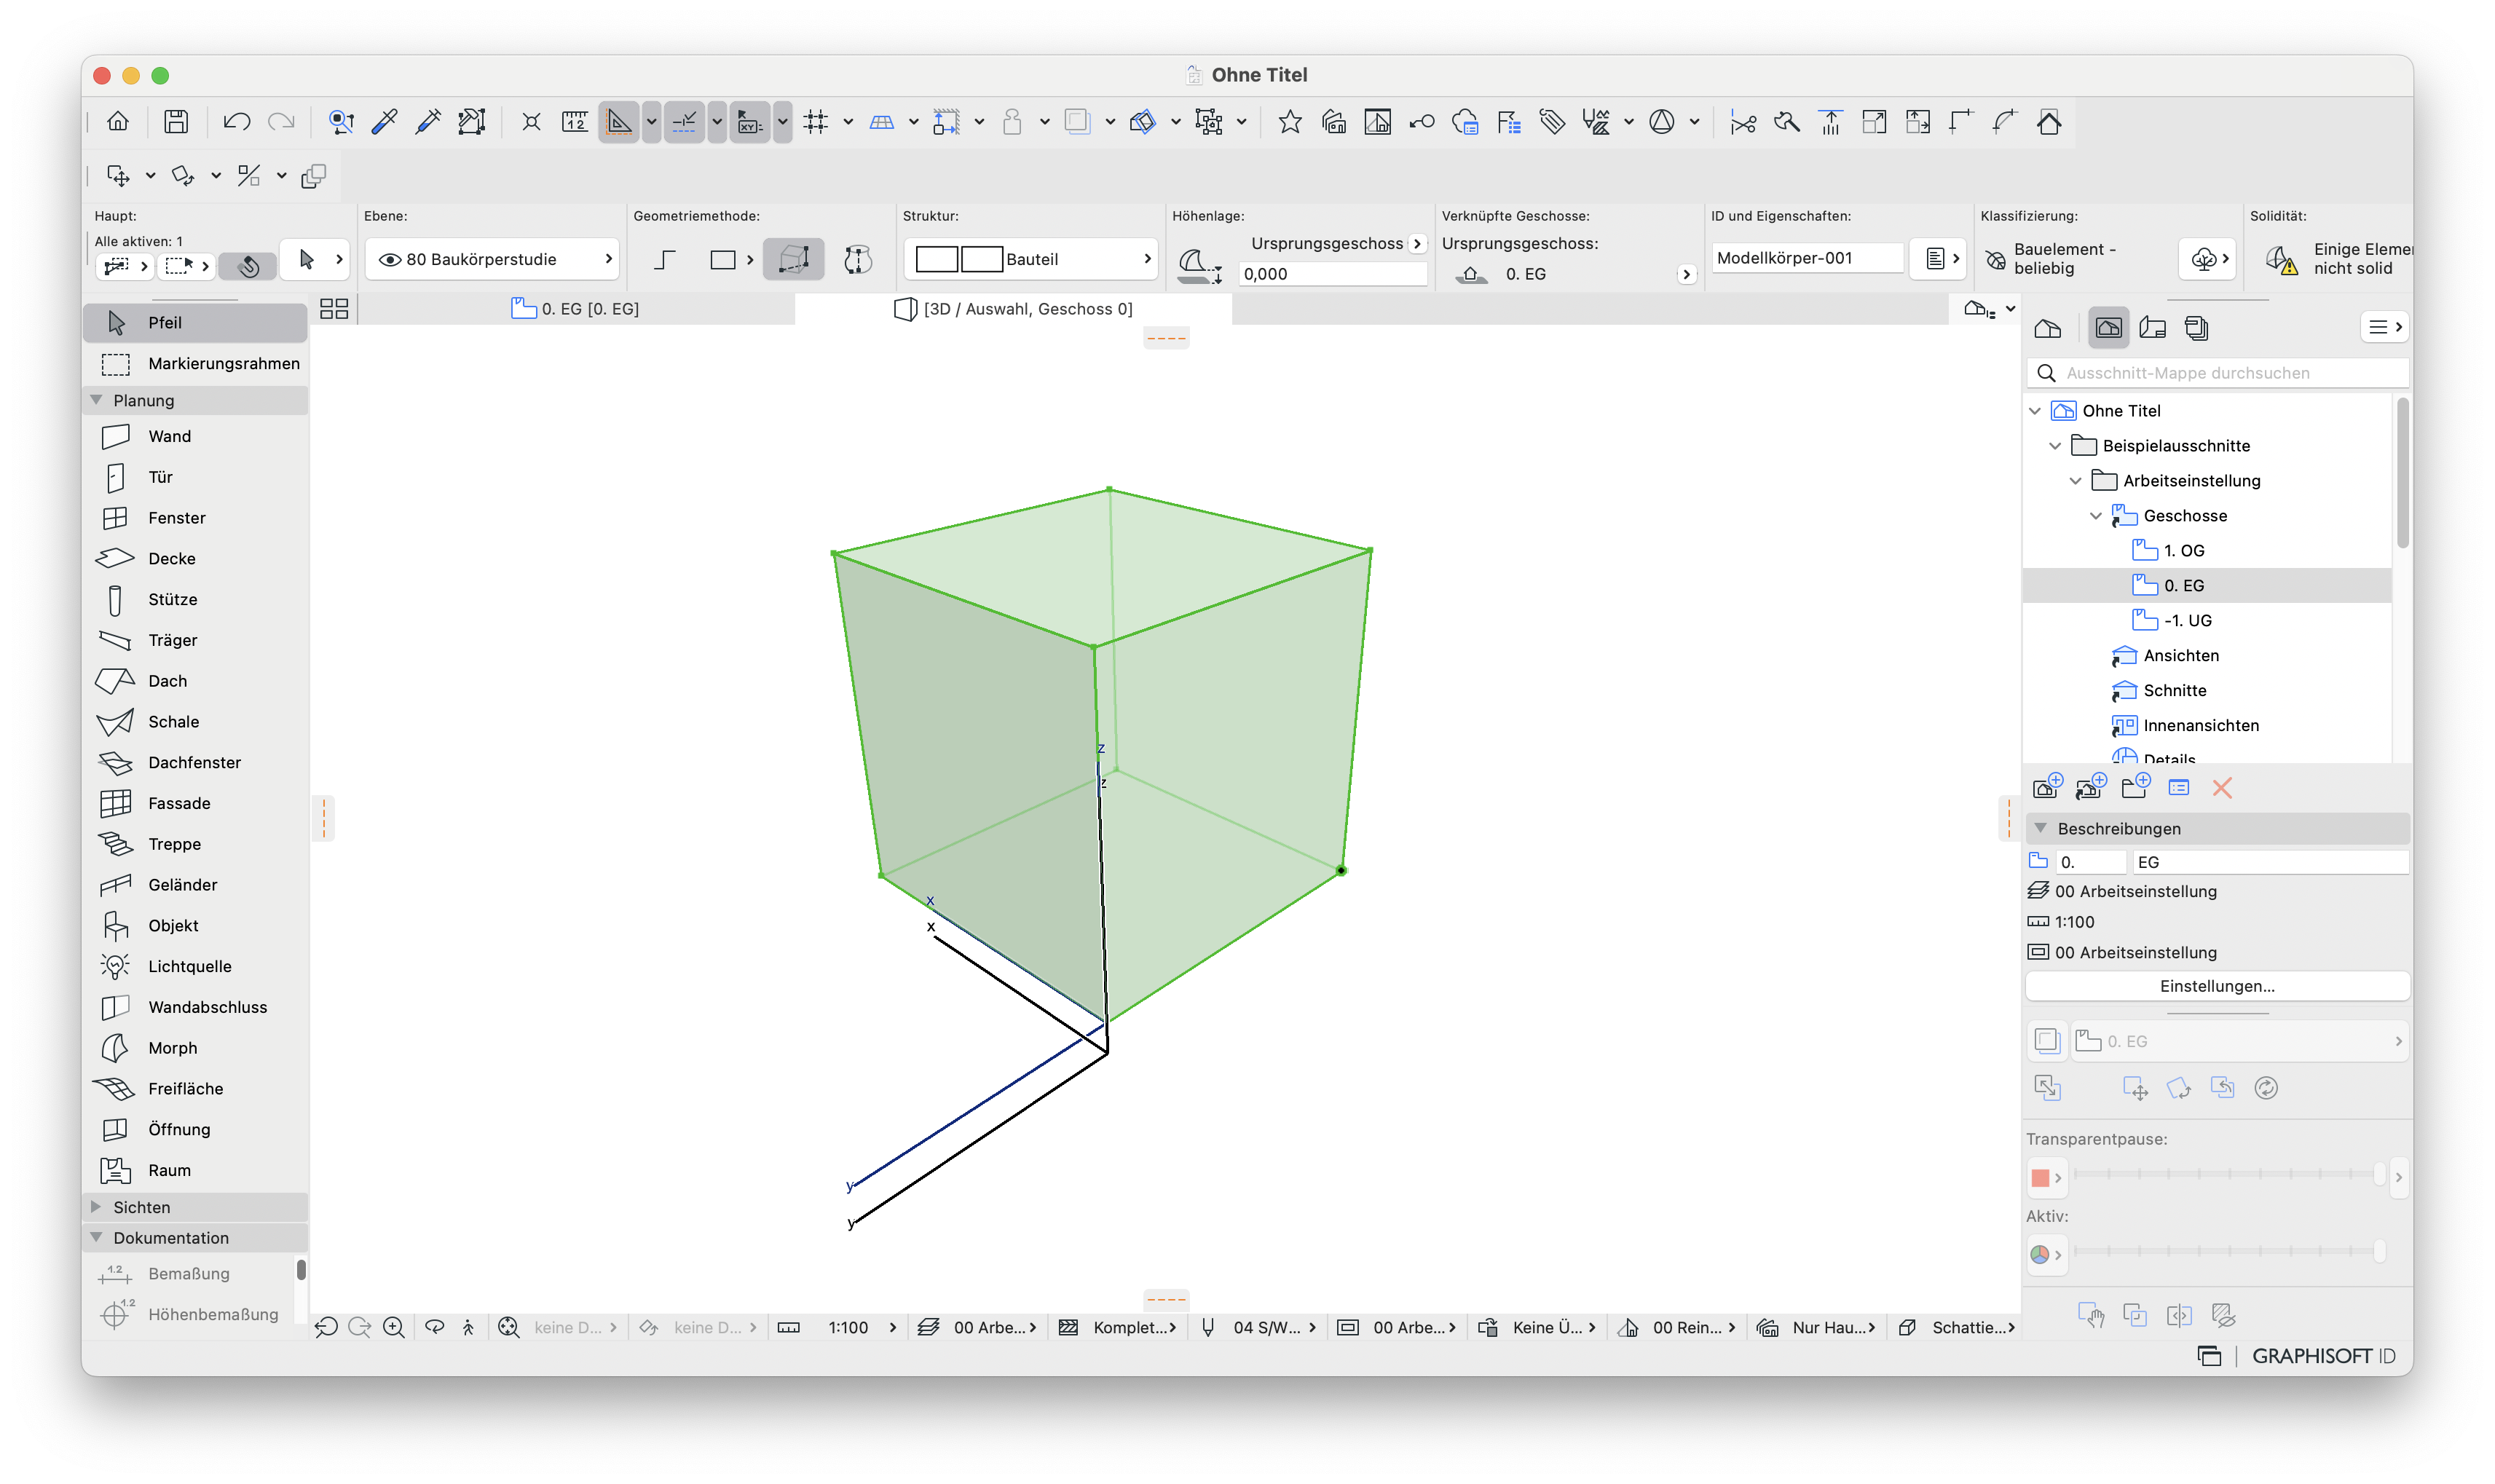Open the Struktur Bauteil dropdown

click(x=1030, y=259)
